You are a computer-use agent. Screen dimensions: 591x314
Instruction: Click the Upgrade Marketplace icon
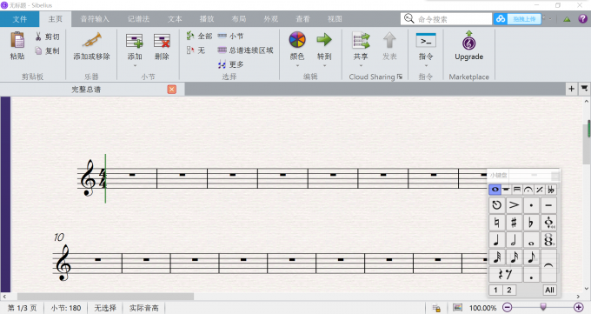[x=468, y=40]
